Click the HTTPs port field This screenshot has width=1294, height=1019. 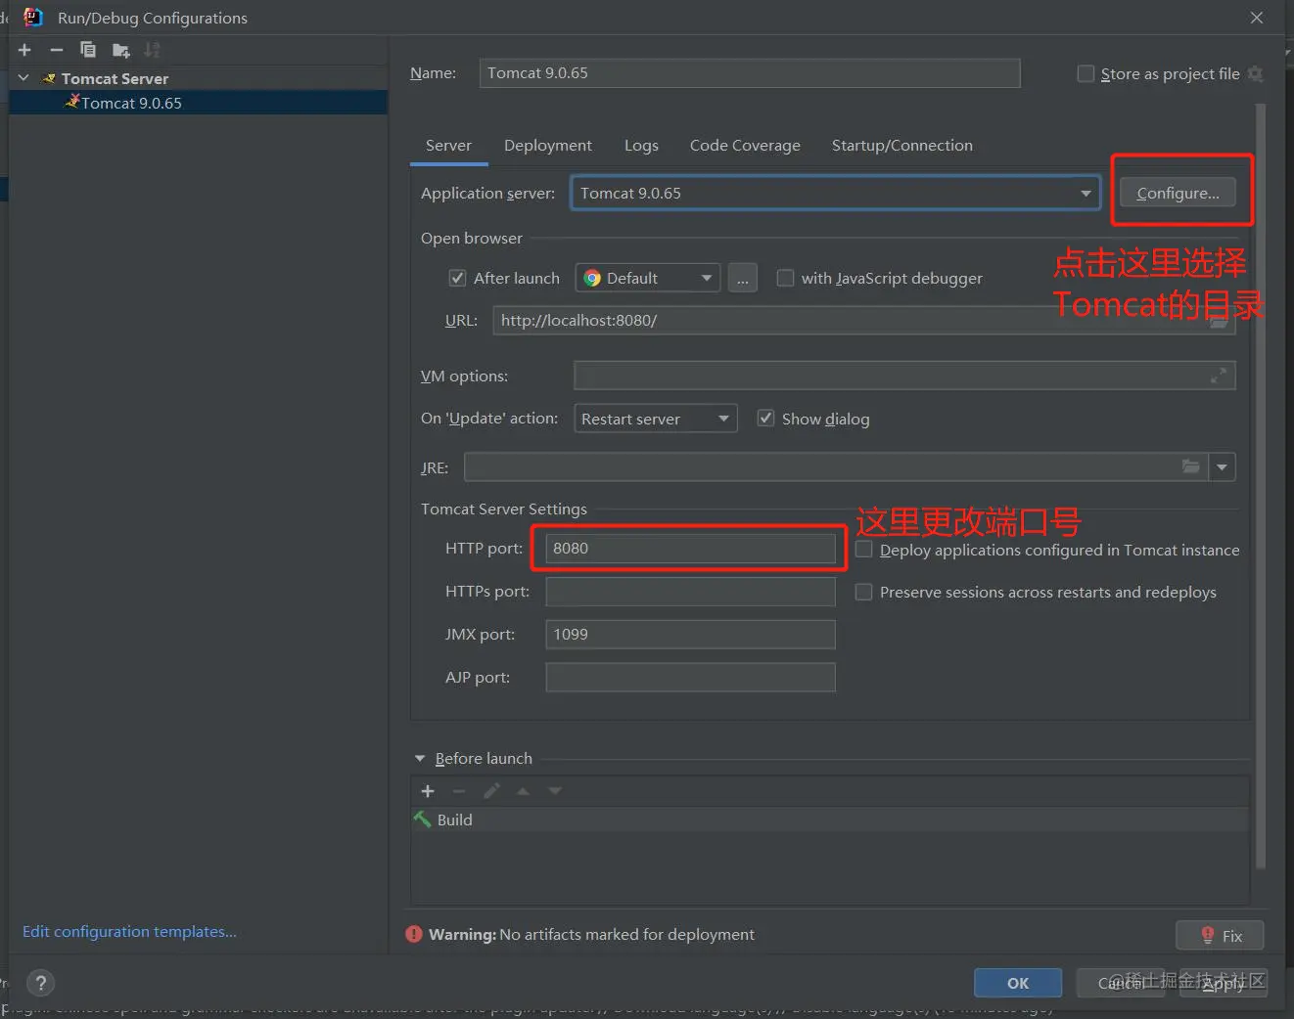690,592
